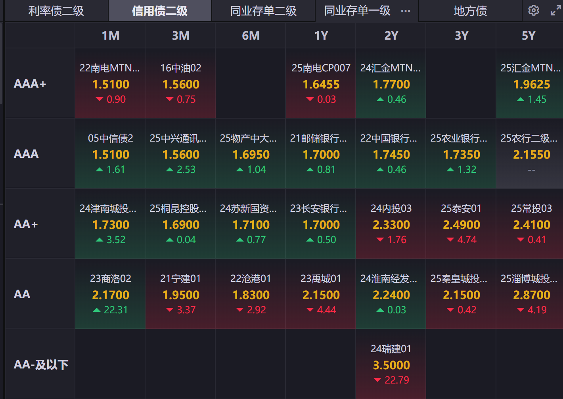Click the 22南电MTN bond cell
This screenshot has width=563, height=399.
[110, 83]
